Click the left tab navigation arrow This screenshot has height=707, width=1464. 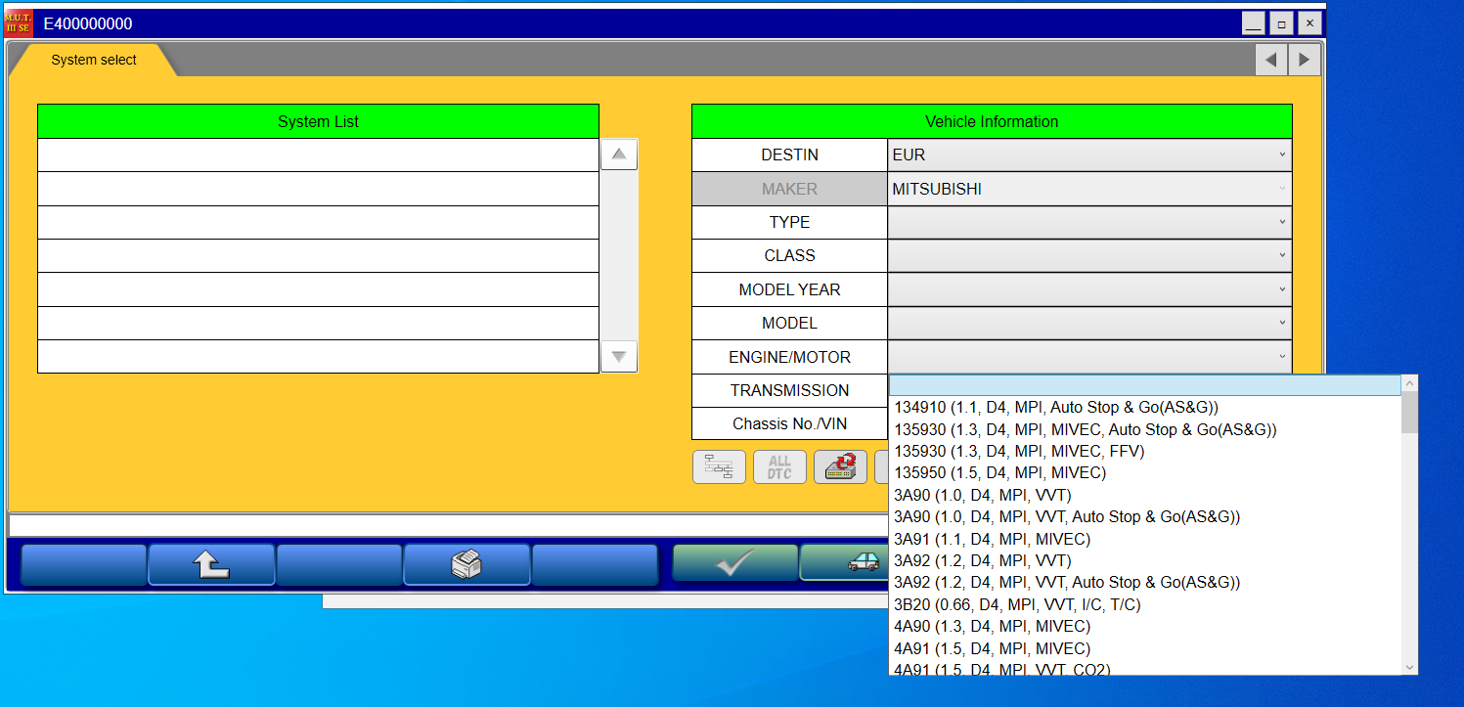pos(1270,59)
